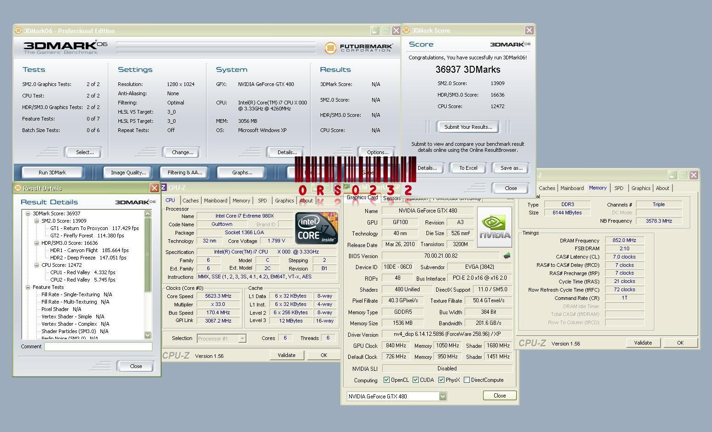Click the BIOS upload chip icon in GPU-Z
Viewport: 712px width, 432px height.
pyautogui.click(x=507, y=256)
